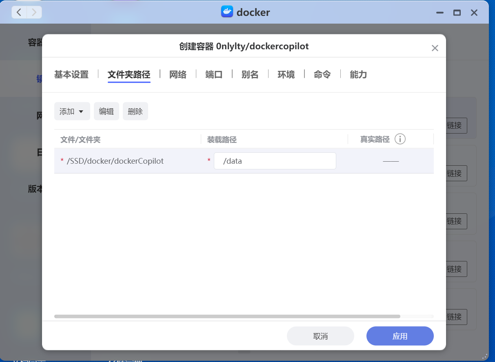Screen dimensions: 495x362
Task: Open the 添加 dropdown menu
Action: point(72,112)
